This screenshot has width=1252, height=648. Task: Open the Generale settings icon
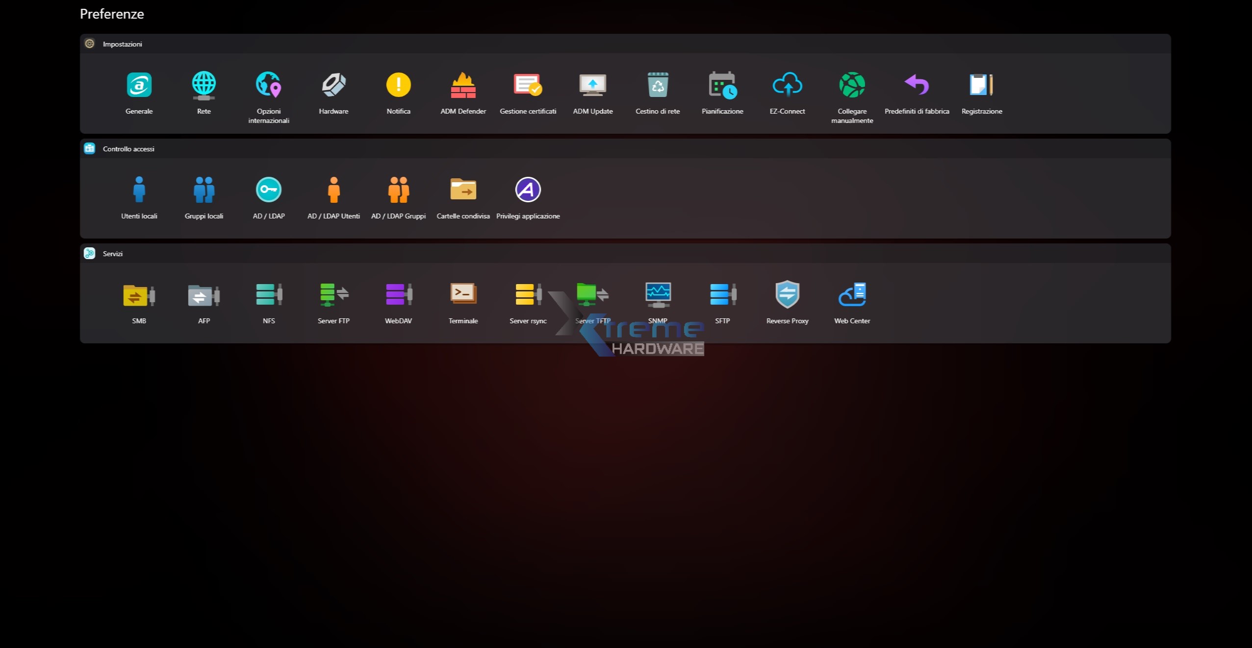coord(139,85)
